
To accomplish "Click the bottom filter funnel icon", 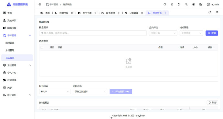I will tap(111, 118).
